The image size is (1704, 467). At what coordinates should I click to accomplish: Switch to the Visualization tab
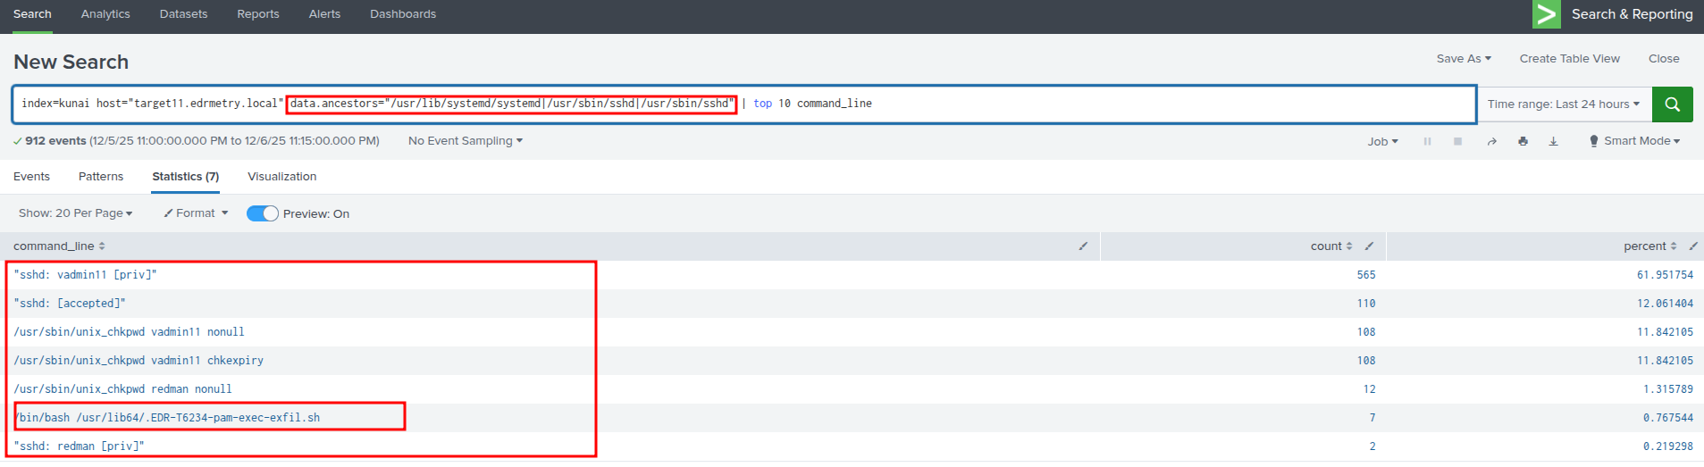[281, 177]
